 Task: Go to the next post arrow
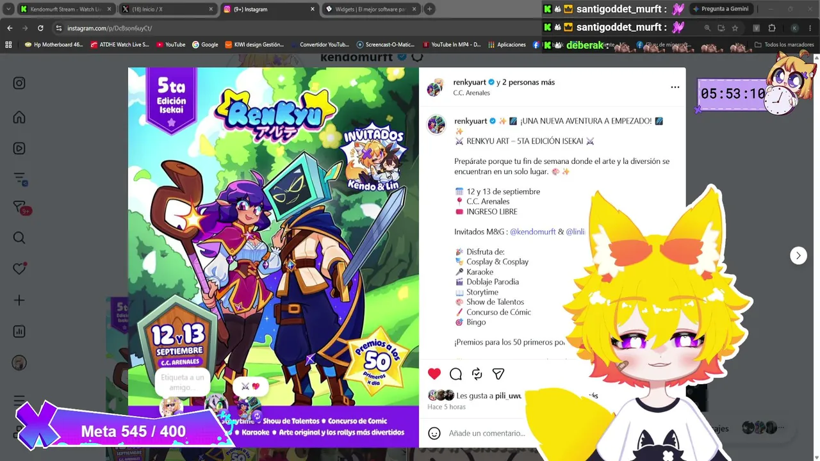point(798,255)
